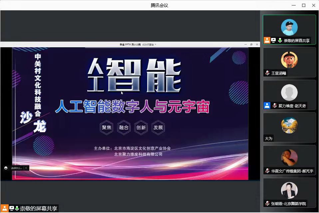
Task: Click the 发展 hexagon on the slide
Action: tap(158, 127)
